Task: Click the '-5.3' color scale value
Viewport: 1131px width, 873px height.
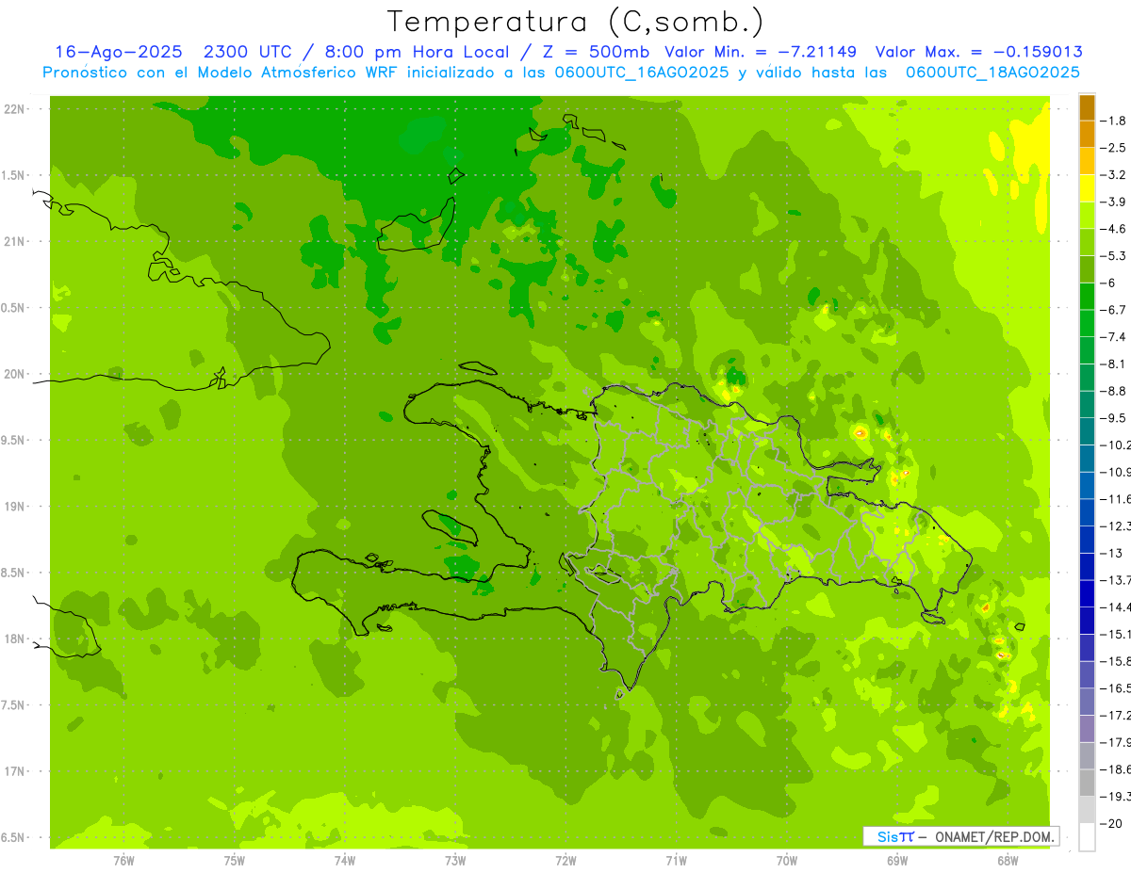Action: (x=1115, y=255)
